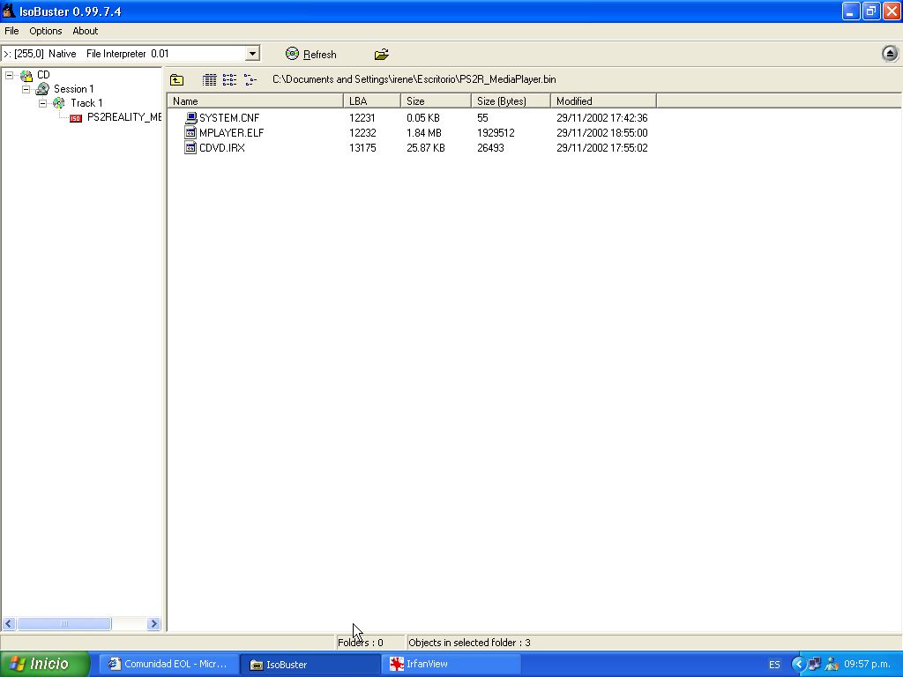Click the MPLAYER.ELF file icon
Image resolution: width=903 pixels, height=677 pixels.
coord(190,133)
